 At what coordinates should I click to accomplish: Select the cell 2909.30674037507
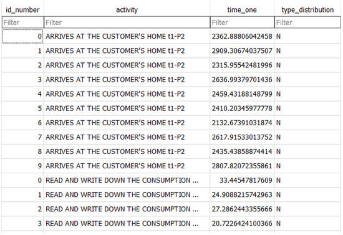click(x=242, y=50)
